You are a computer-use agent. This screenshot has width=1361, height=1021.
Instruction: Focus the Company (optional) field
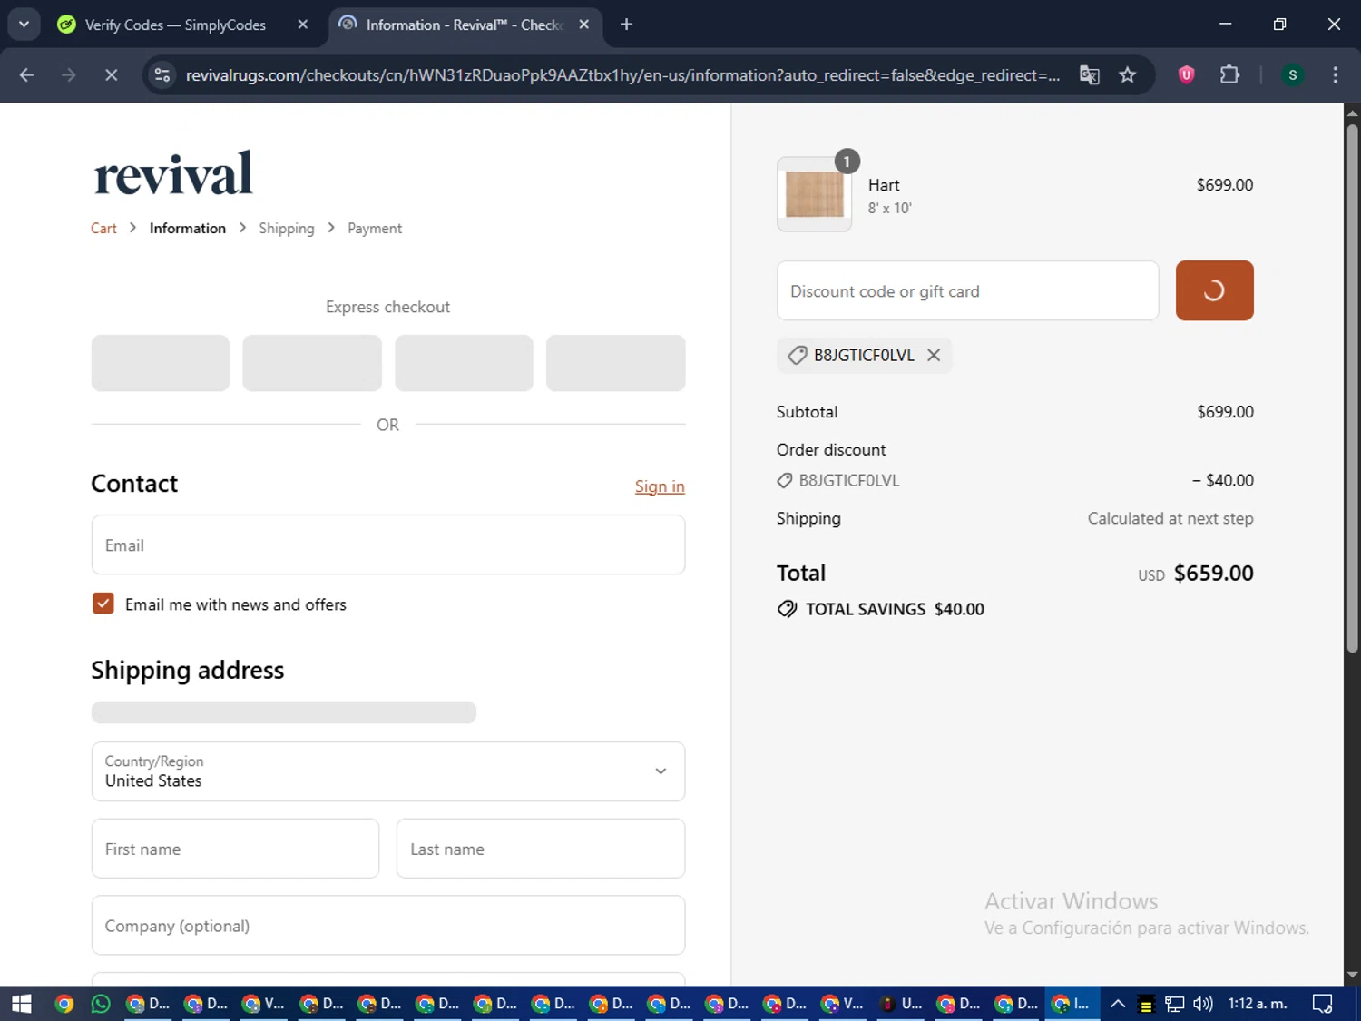[x=387, y=925]
